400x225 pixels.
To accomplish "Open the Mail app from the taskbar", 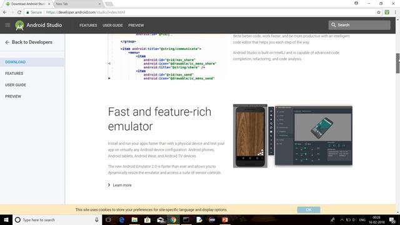I will (161, 219).
